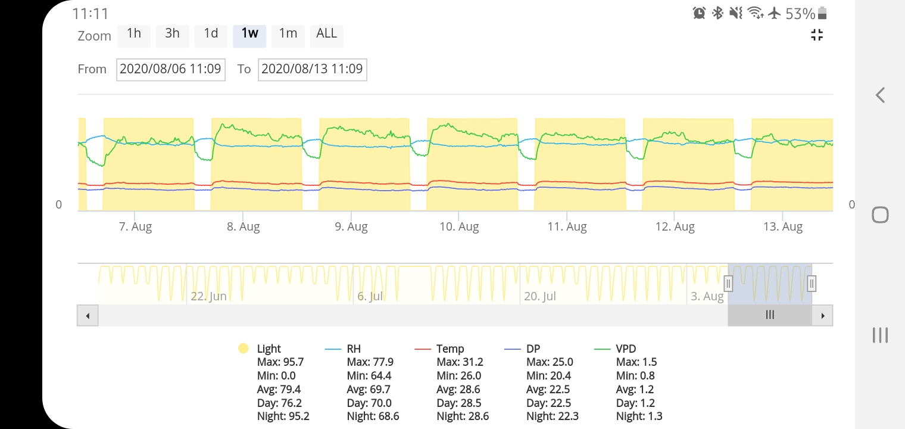Screen dimensions: 905x429
Task: Exit fullscreen chart view icon
Action: tap(817, 35)
